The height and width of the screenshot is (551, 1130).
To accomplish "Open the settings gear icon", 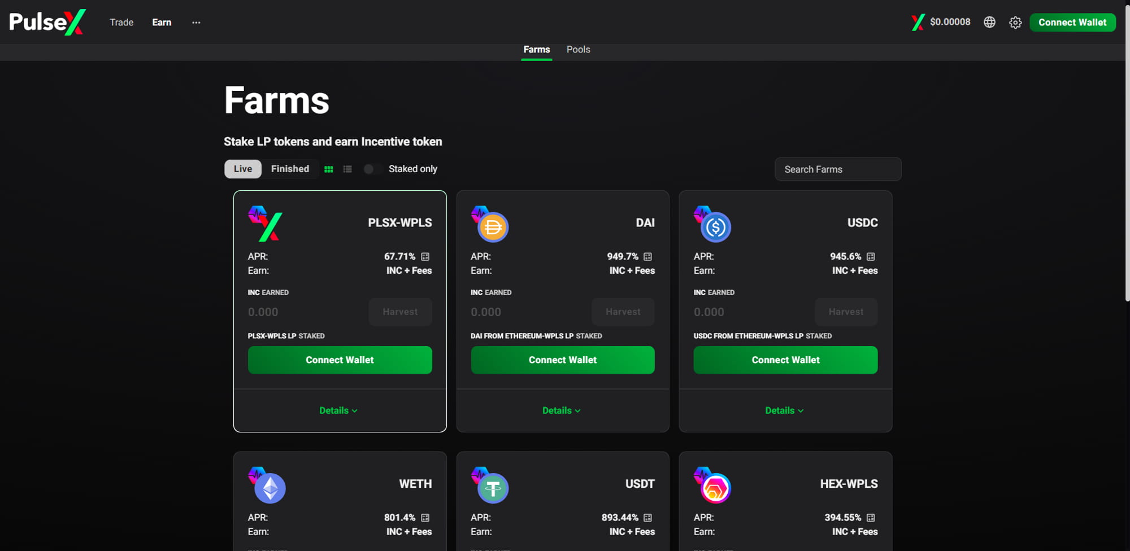I will [1015, 23].
